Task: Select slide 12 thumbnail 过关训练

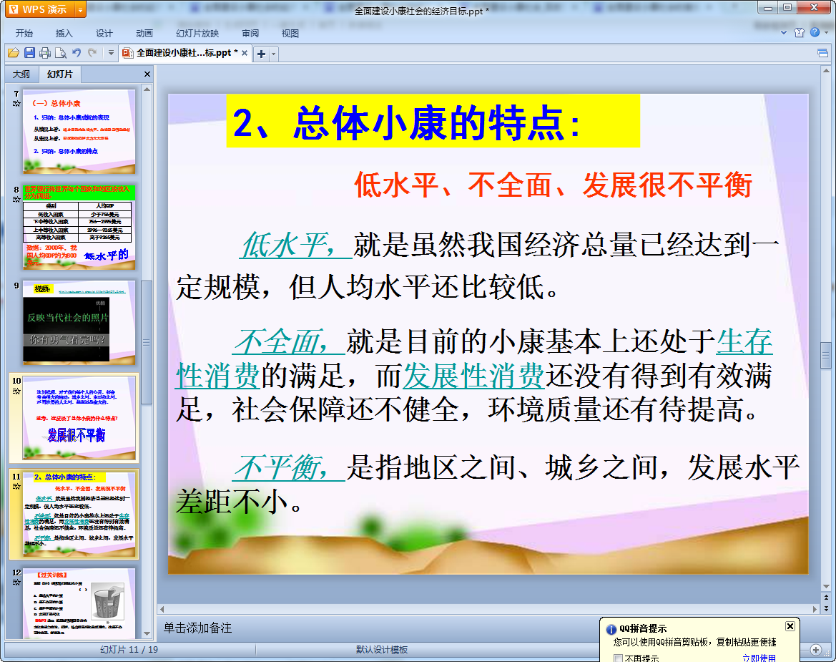Action: tap(79, 603)
